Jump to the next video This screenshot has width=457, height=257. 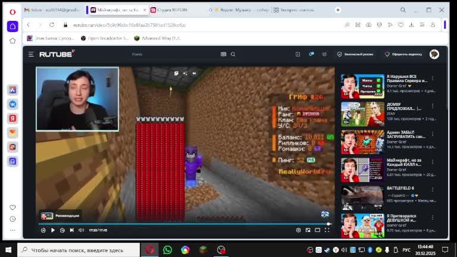tap(71, 230)
